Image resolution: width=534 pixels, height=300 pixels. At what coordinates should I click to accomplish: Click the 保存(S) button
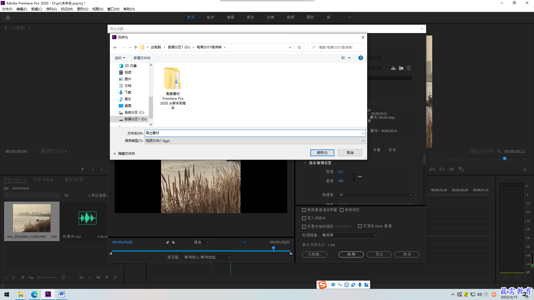(x=322, y=153)
